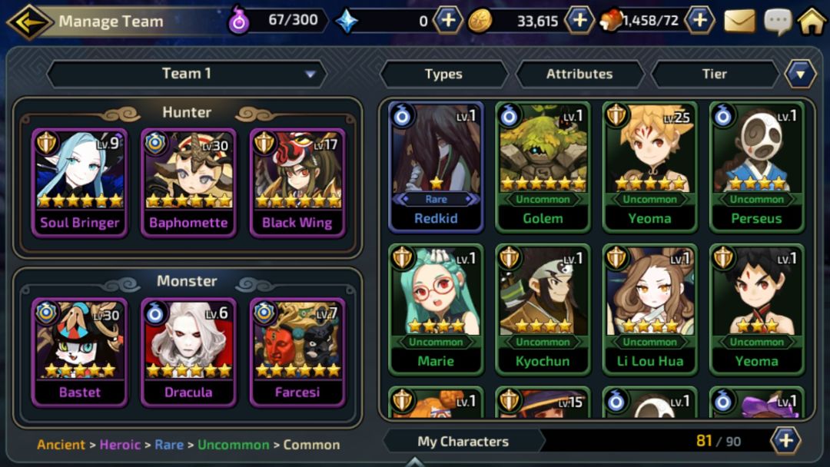Go back using the Manage Team arrow

(x=29, y=22)
